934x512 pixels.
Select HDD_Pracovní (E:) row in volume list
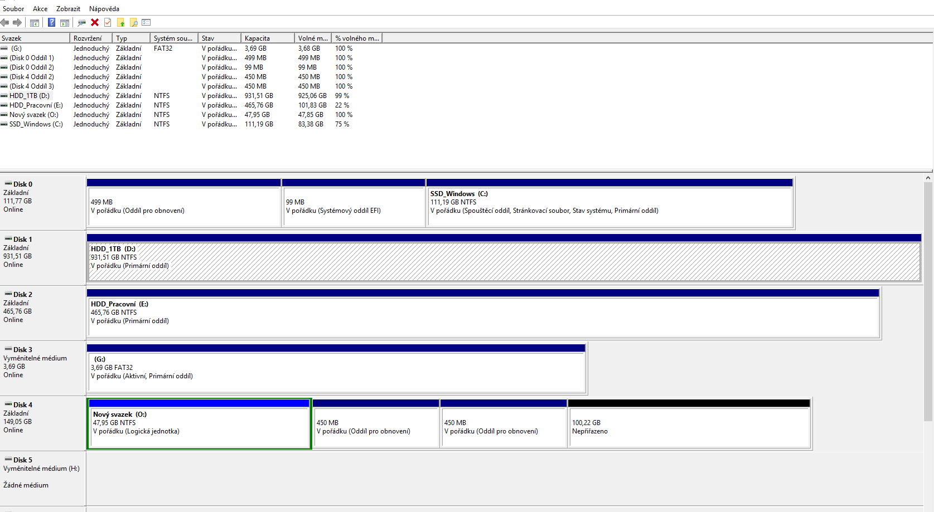point(36,105)
